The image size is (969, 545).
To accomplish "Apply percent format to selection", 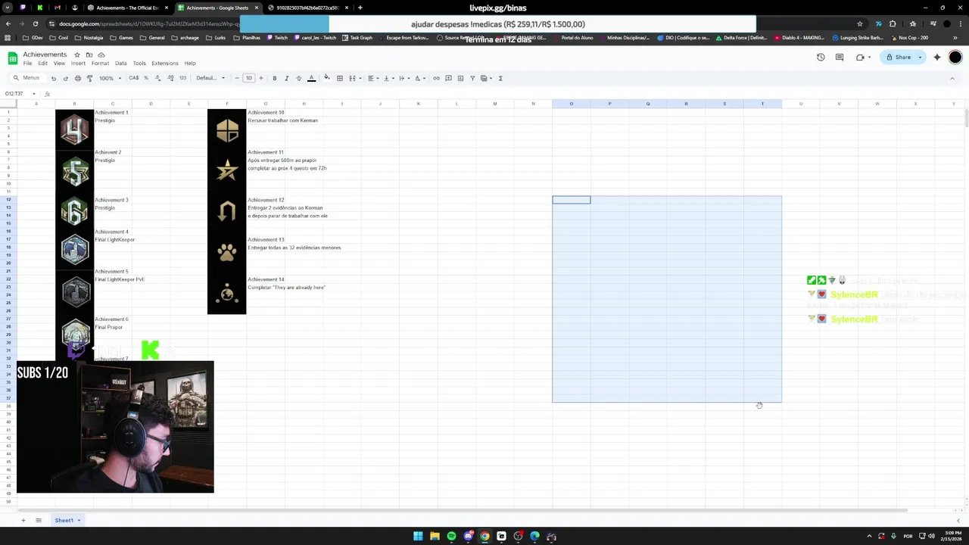I will (146, 78).
